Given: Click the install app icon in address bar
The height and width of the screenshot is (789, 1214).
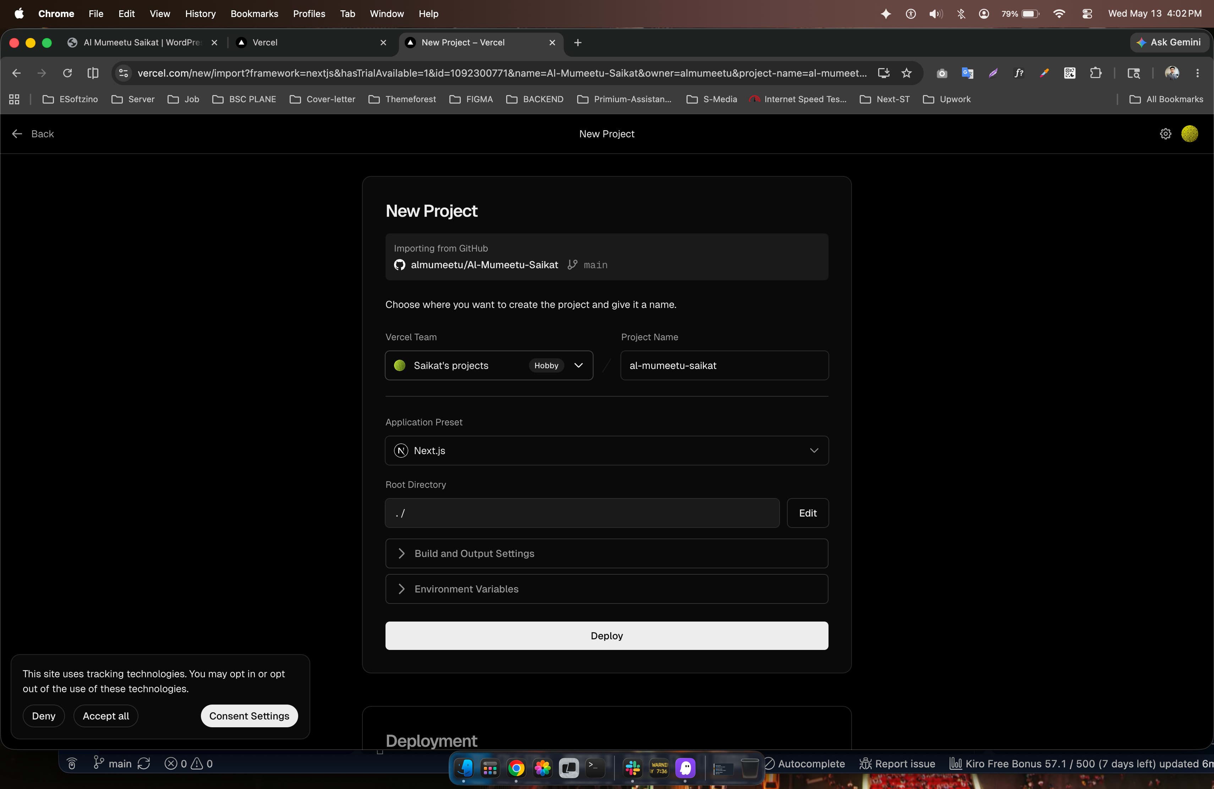Looking at the screenshot, I should pos(884,73).
